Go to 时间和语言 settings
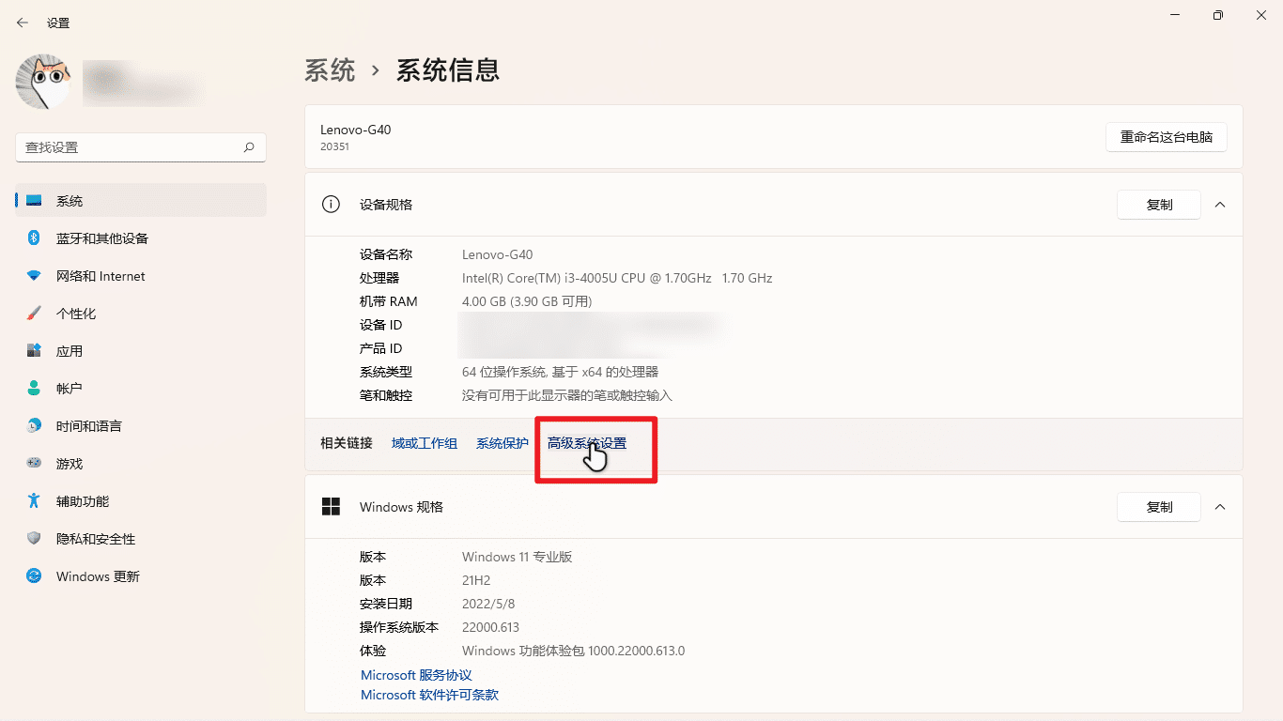This screenshot has width=1283, height=721. tap(88, 426)
